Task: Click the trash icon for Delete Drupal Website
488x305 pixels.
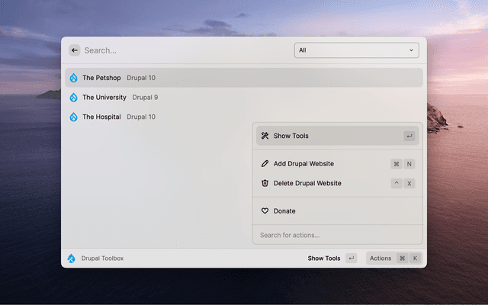Action: point(265,183)
